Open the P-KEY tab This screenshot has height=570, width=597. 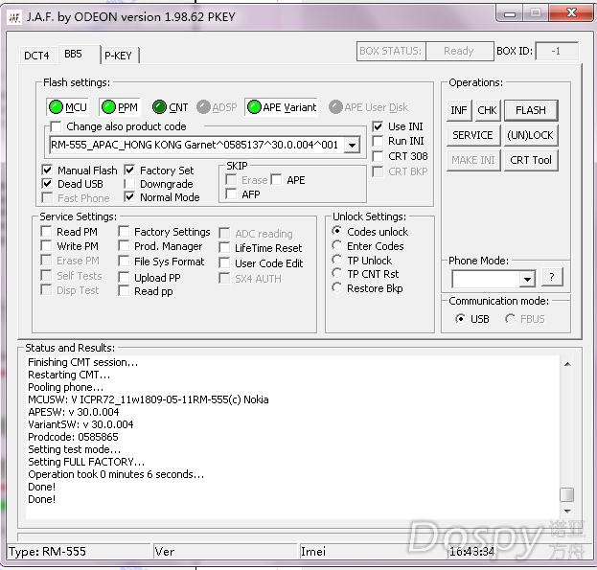point(118,56)
